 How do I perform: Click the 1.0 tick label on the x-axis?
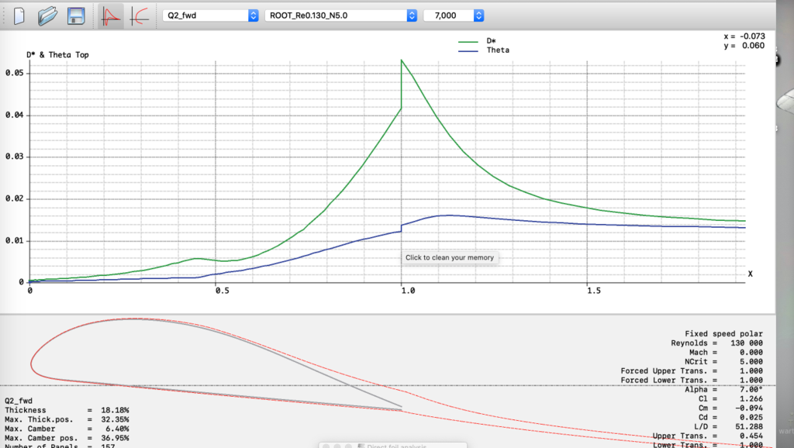coord(406,291)
